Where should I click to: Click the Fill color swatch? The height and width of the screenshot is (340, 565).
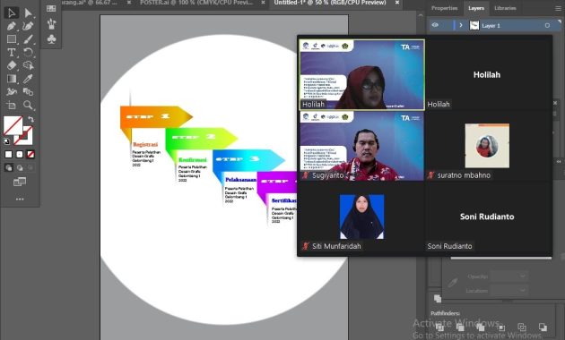(x=13, y=125)
